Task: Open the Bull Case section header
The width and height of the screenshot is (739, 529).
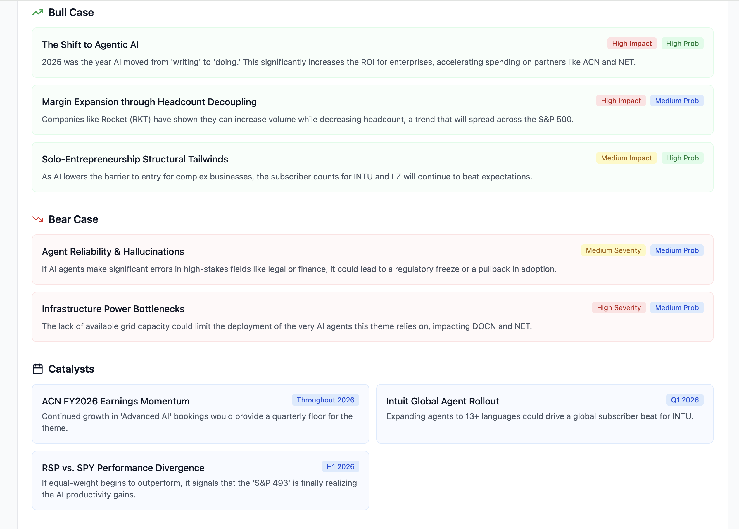Action: coord(71,12)
